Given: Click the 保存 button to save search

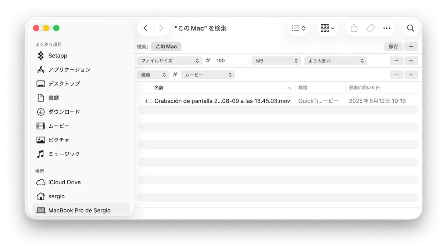Looking at the screenshot, I should click(x=393, y=46).
